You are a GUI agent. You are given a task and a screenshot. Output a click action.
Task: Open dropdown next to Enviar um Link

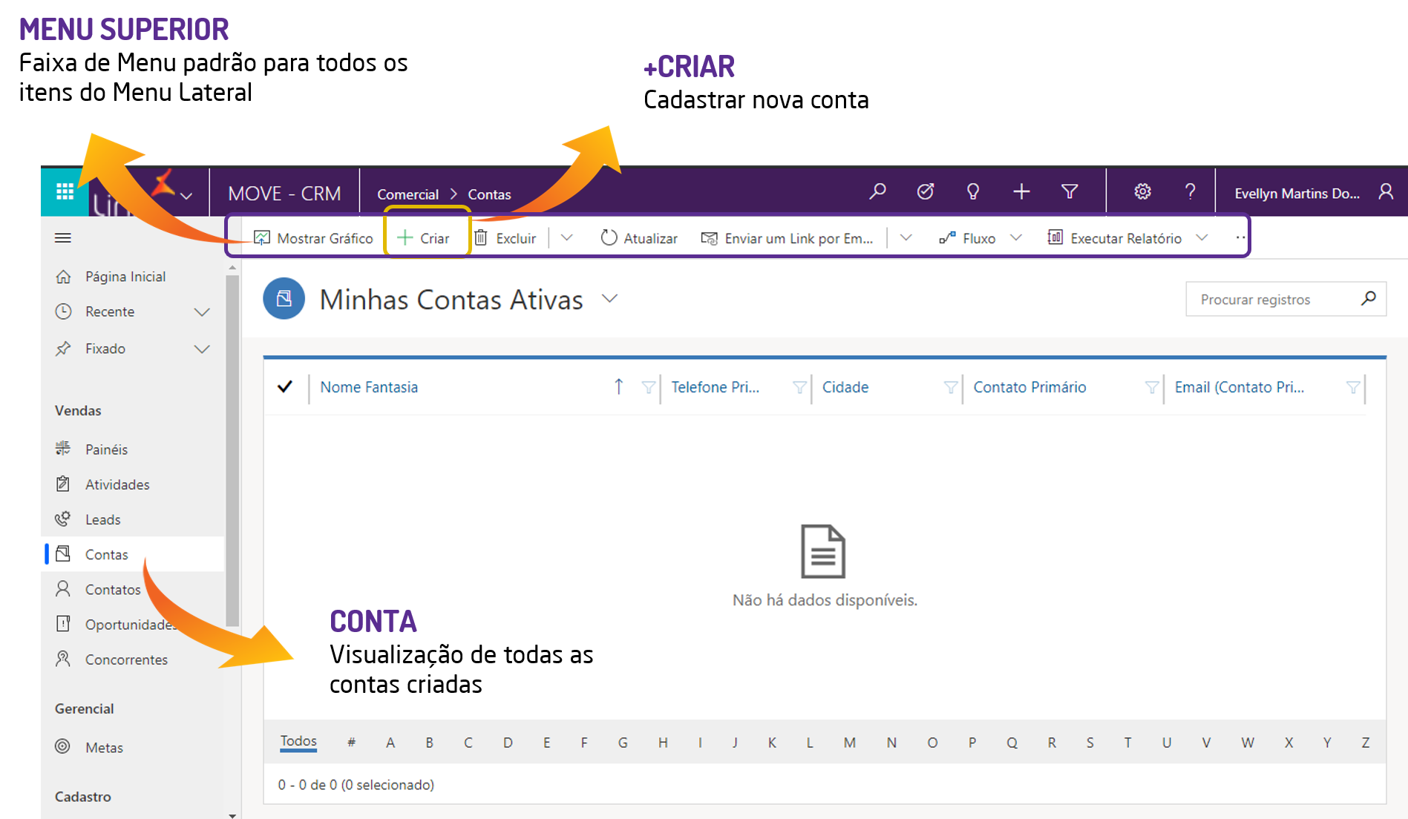point(906,238)
